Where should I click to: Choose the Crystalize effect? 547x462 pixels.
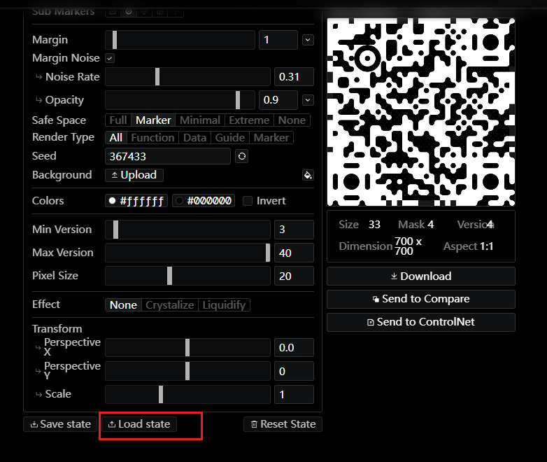point(169,305)
